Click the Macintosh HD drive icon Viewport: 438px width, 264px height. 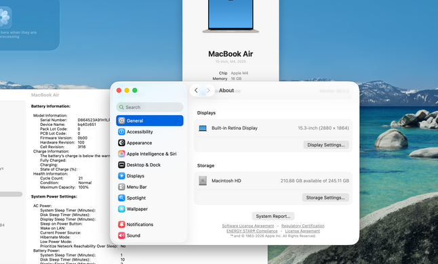(203, 181)
